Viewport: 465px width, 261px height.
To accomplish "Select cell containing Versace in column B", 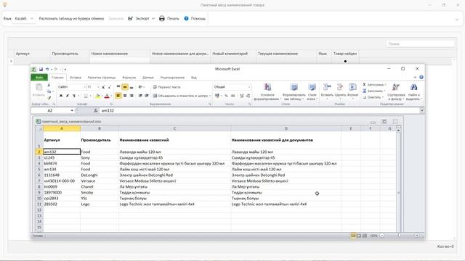I will 100,181.
